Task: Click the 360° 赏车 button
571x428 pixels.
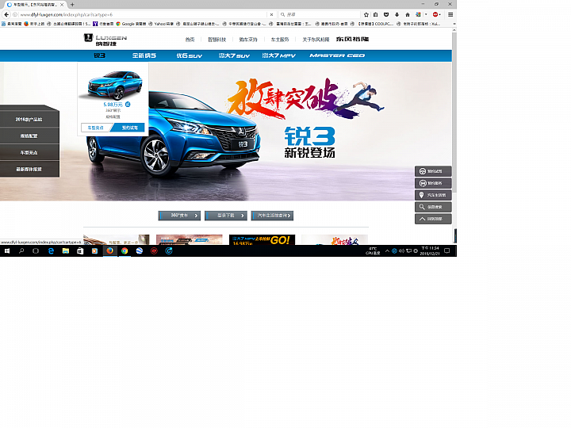Action: tap(179, 216)
